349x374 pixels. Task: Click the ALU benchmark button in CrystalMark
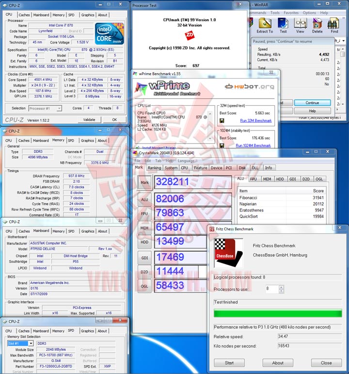point(145,199)
